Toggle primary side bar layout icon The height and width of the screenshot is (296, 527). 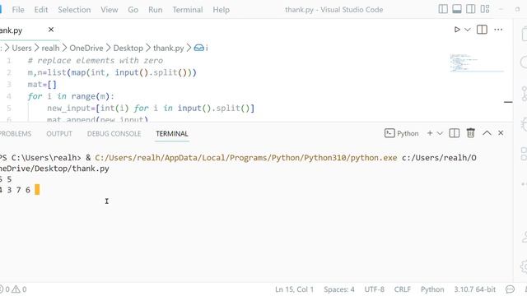pyautogui.click(x=443, y=9)
